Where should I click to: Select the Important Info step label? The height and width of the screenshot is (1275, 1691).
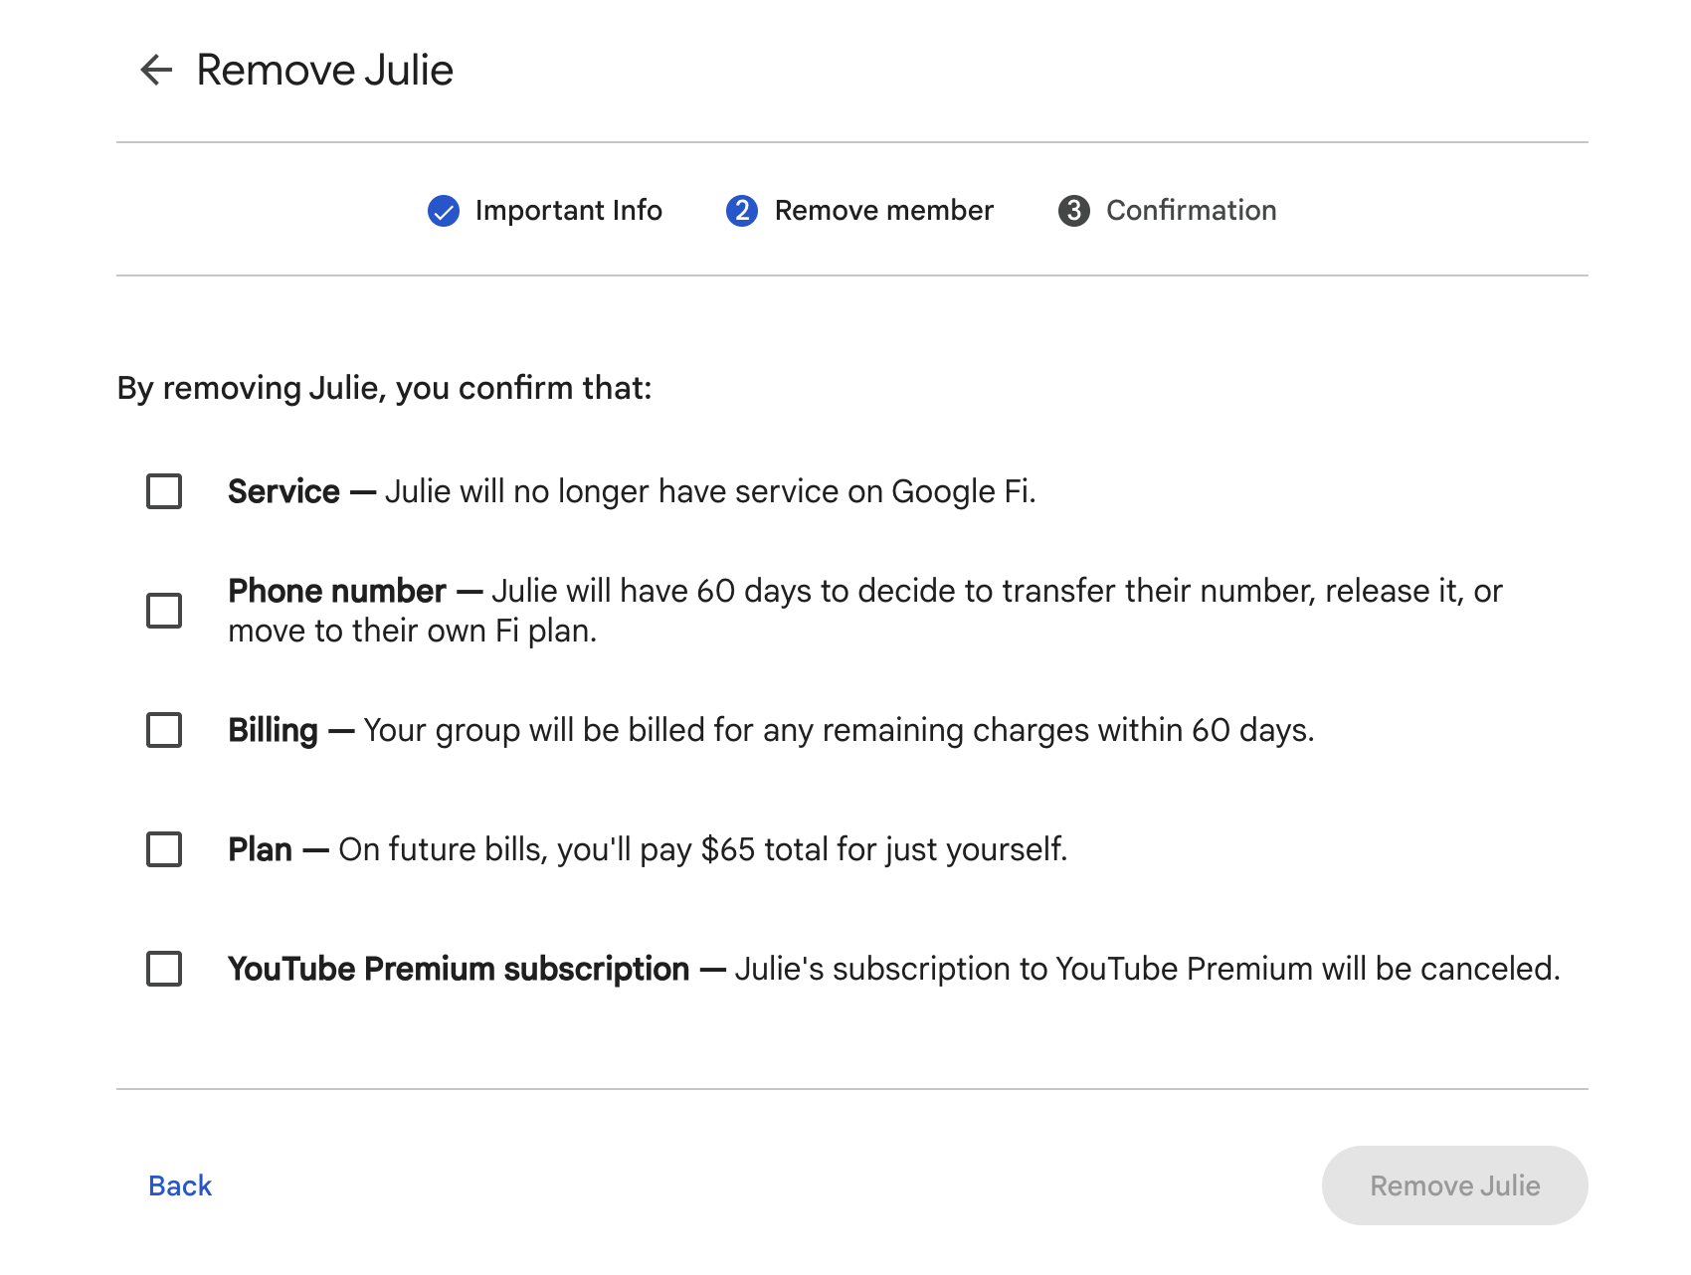point(568,211)
